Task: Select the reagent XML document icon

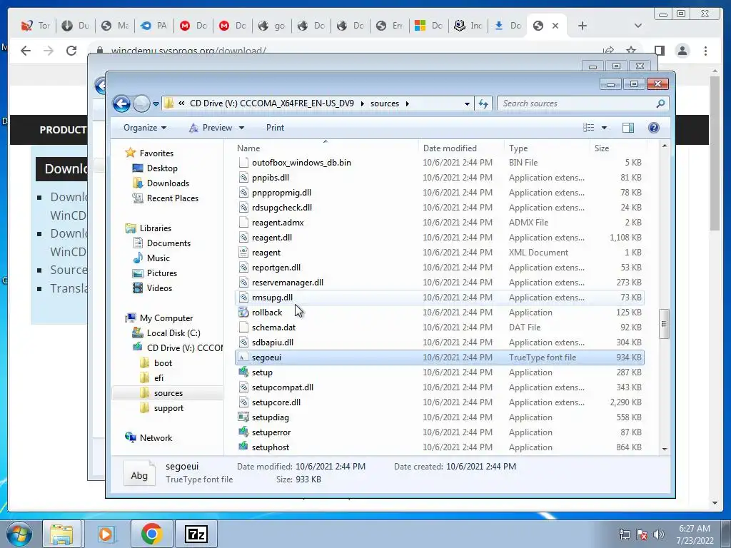Action: pyautogui.click(x=243, y=252)
